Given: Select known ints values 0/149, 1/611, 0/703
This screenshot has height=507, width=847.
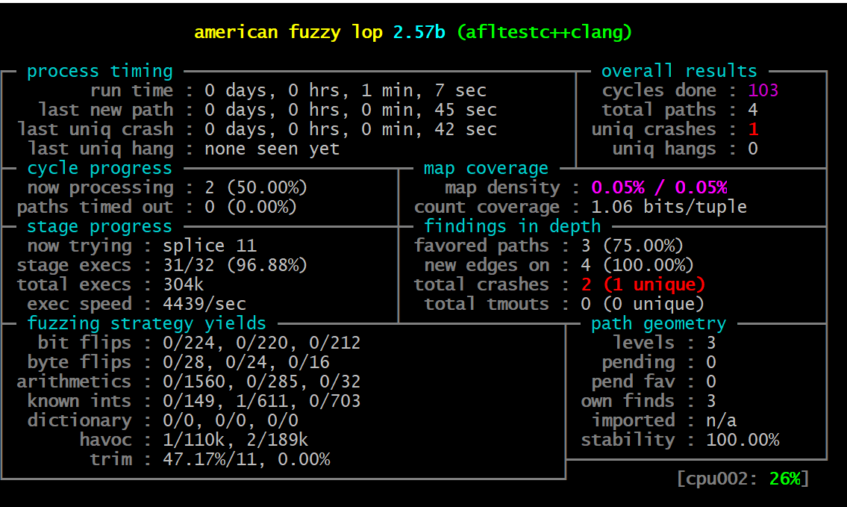Looking at the screenshot, I should point(261,401).
